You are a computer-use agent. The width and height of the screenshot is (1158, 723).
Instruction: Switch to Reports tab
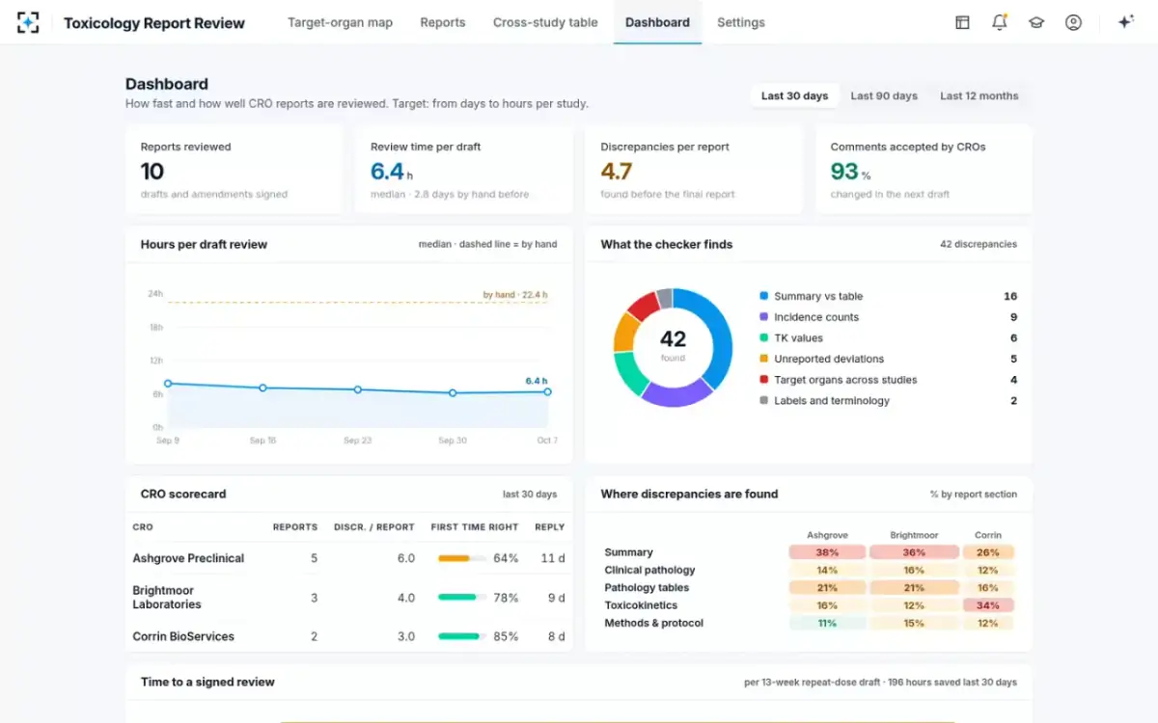pos(443,22)
